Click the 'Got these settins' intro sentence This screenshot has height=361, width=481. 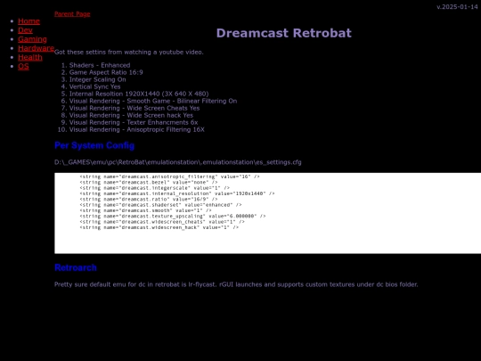(129, 53)
